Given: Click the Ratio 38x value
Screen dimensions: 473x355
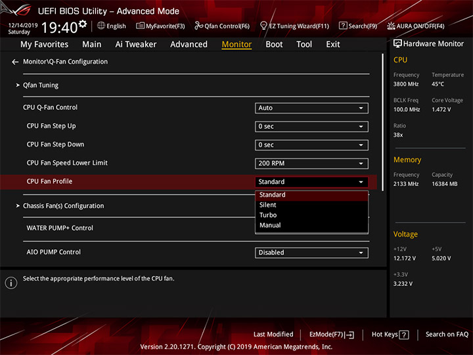Looking at the screenshot, I should click(398, 135).
